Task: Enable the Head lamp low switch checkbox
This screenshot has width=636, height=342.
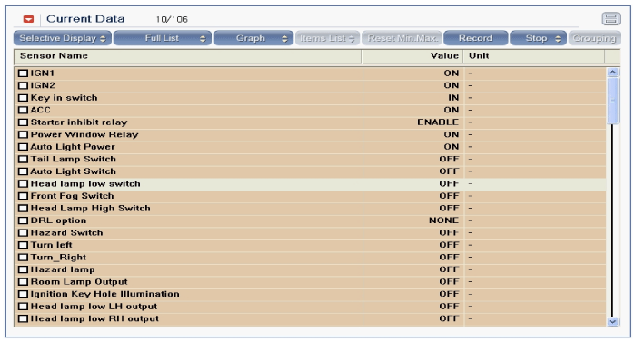Action: click(x=23, y=184)
